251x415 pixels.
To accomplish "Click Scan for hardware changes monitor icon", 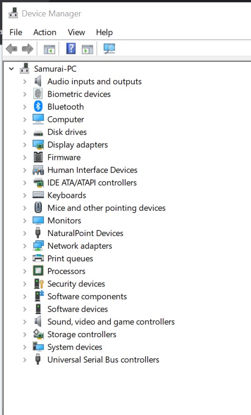I will (109, 49).
